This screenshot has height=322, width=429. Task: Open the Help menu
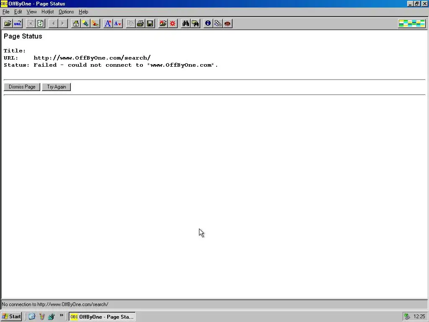pos(83,12)
